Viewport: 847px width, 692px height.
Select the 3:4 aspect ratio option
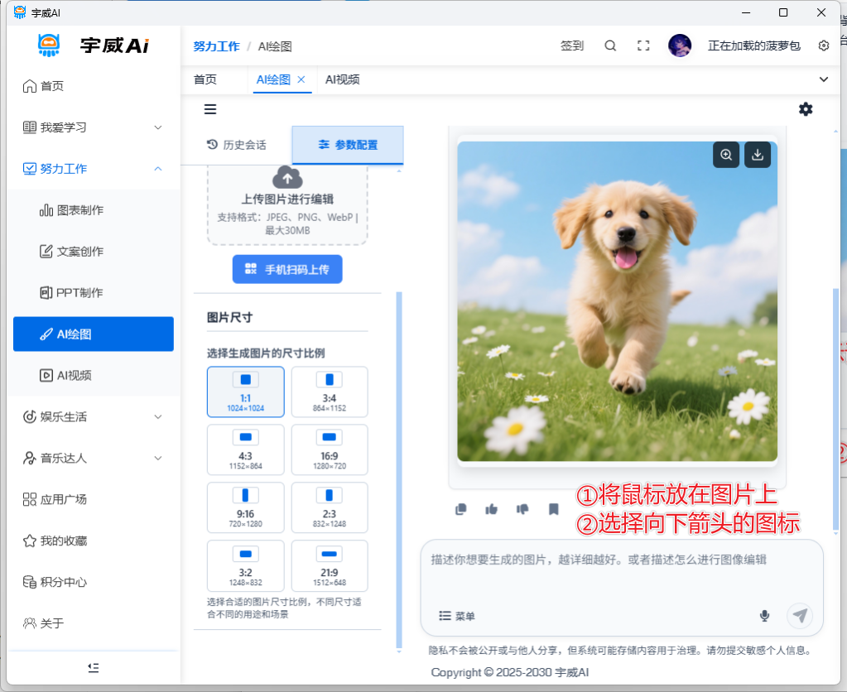330,392
